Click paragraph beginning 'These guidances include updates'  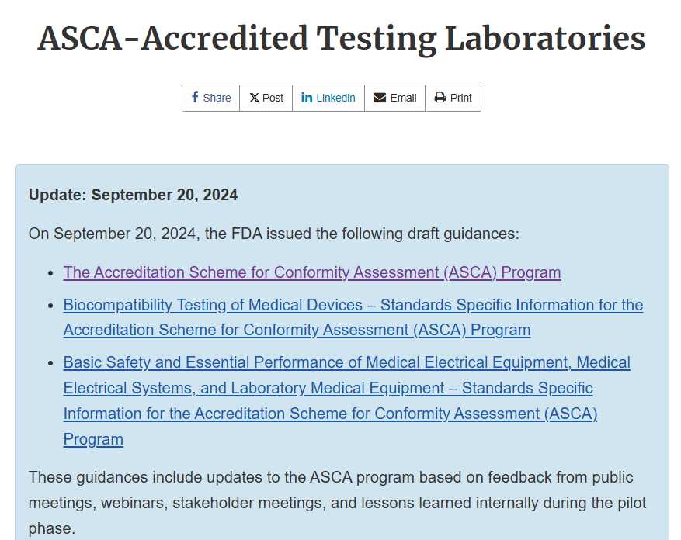337,503
